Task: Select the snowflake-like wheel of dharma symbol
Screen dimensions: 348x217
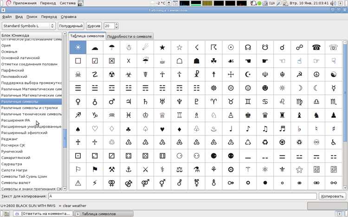Action: 213,88
